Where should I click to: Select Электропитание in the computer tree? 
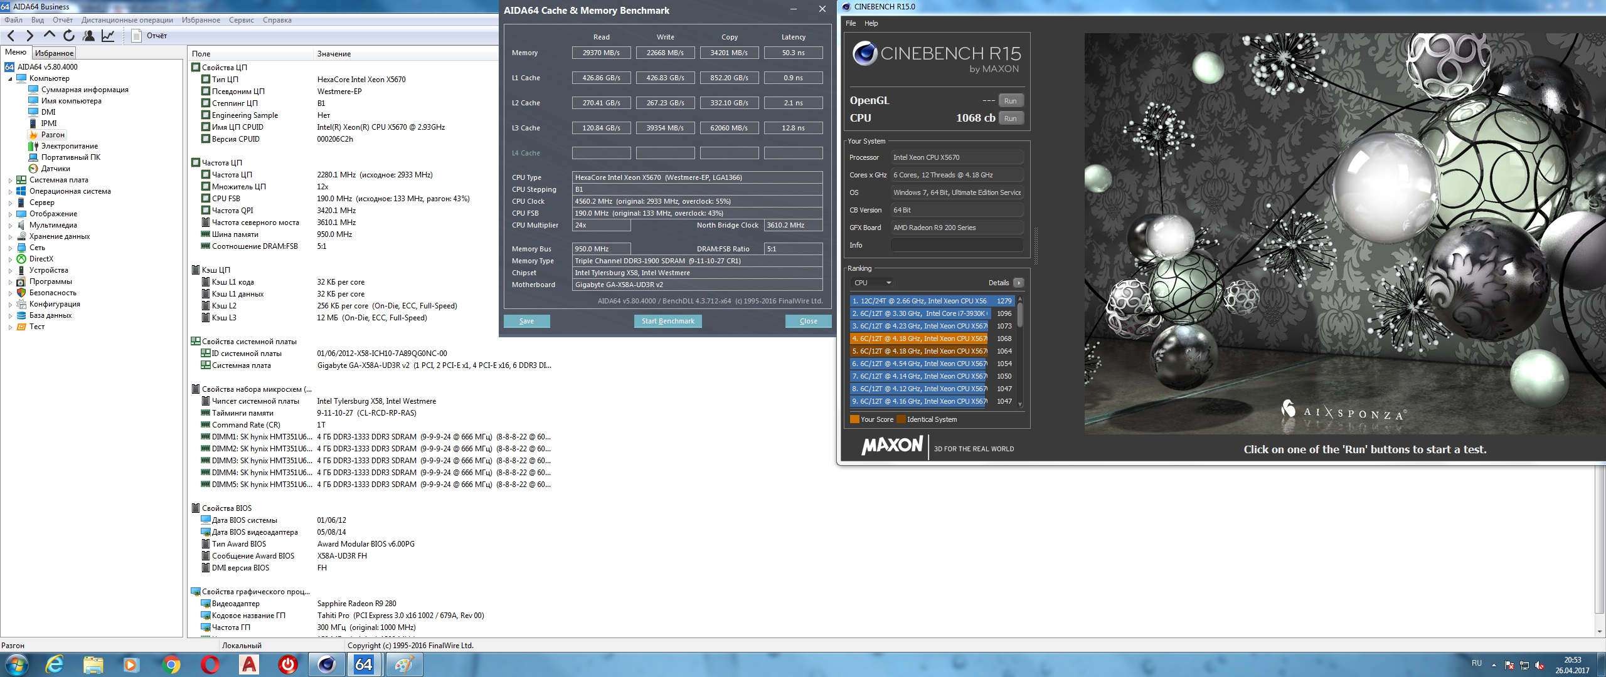coord(69,146)
